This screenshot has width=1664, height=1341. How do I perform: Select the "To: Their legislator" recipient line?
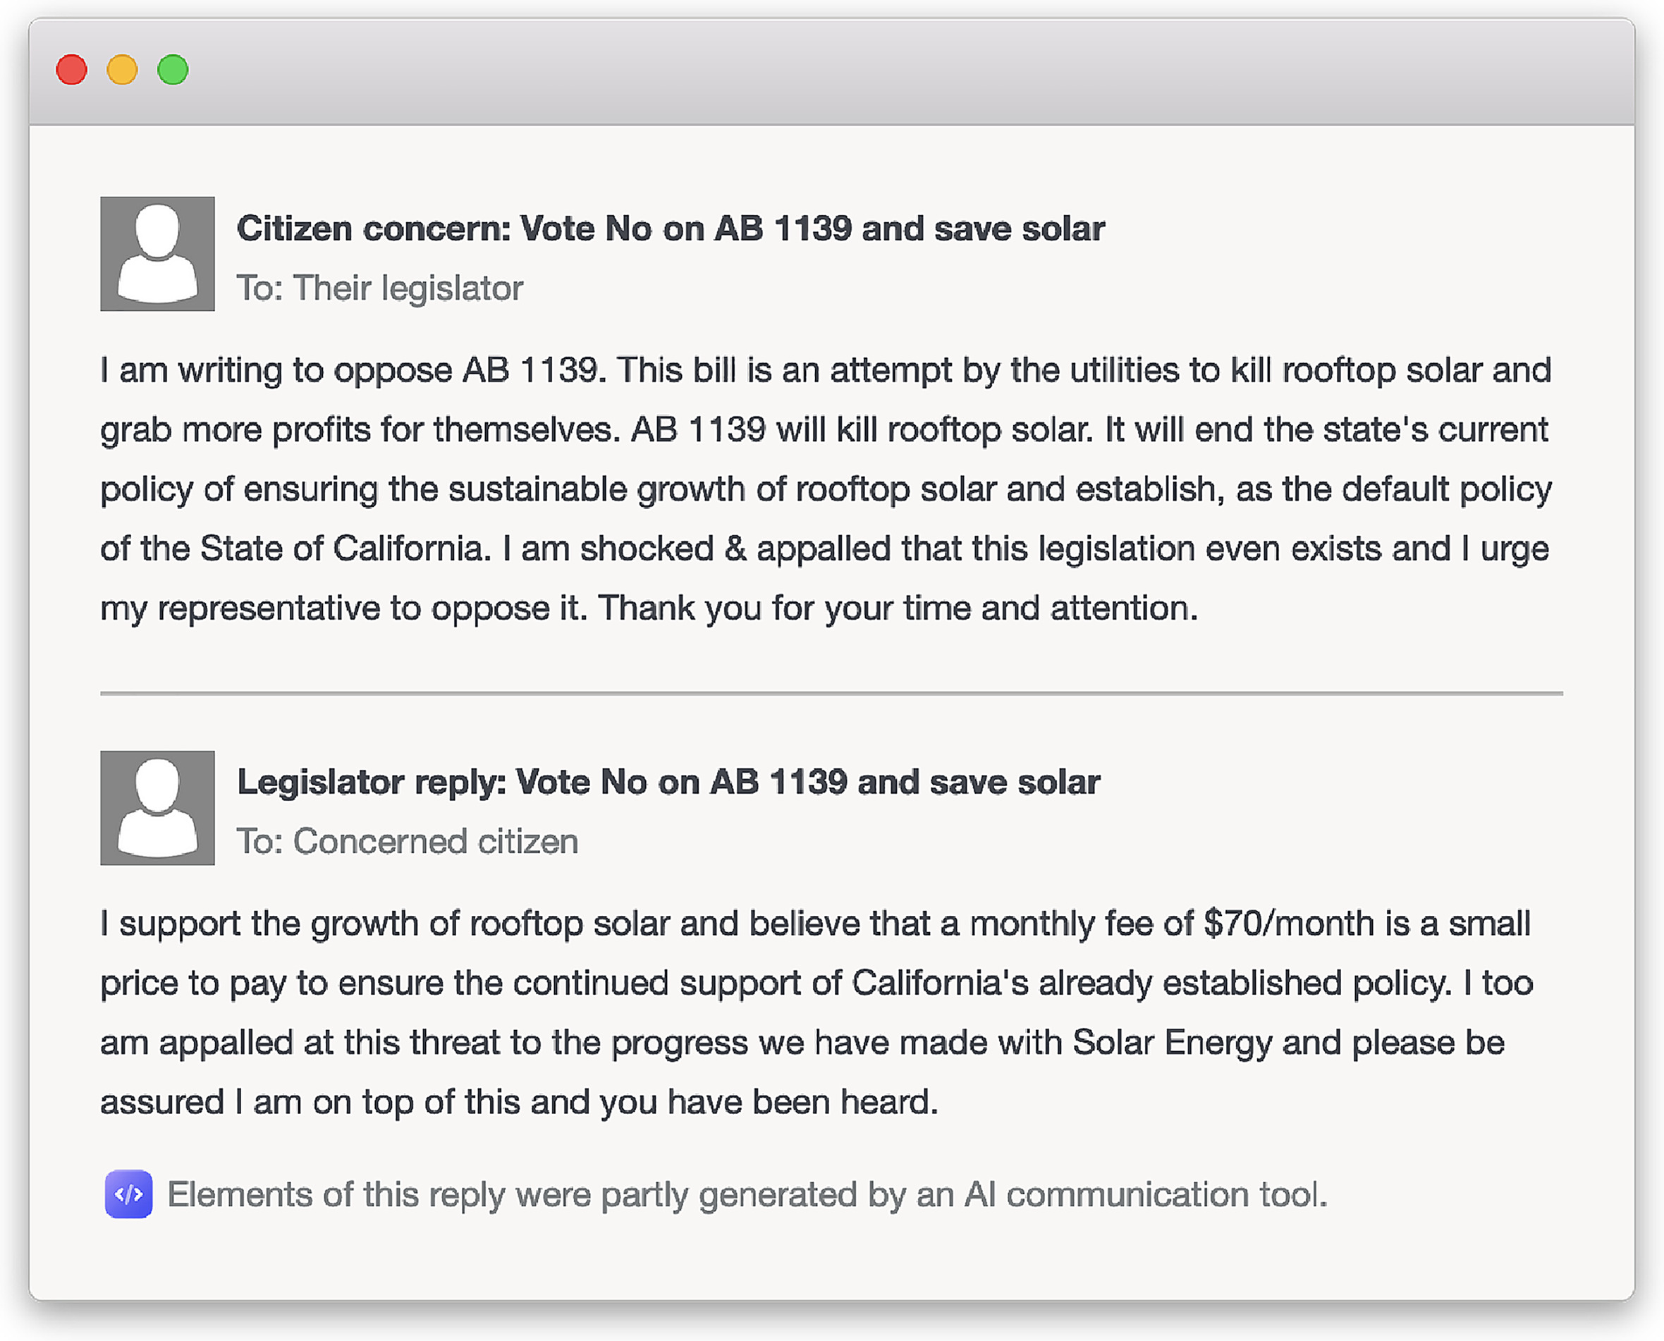(379, 288)
